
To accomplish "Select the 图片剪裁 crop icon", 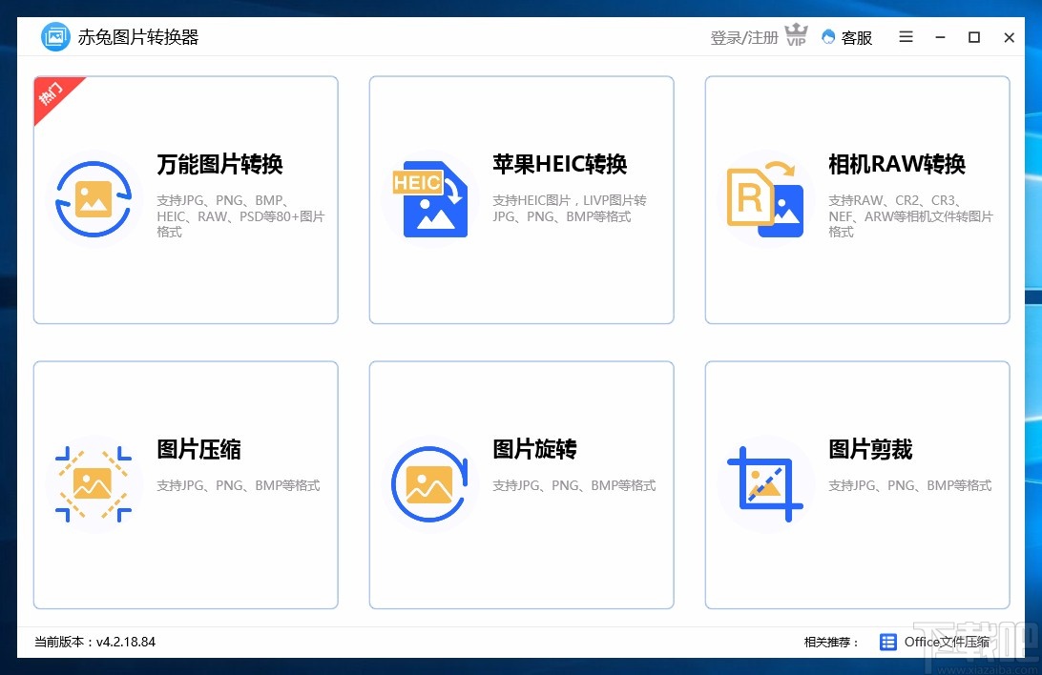I will coord(764,484).
